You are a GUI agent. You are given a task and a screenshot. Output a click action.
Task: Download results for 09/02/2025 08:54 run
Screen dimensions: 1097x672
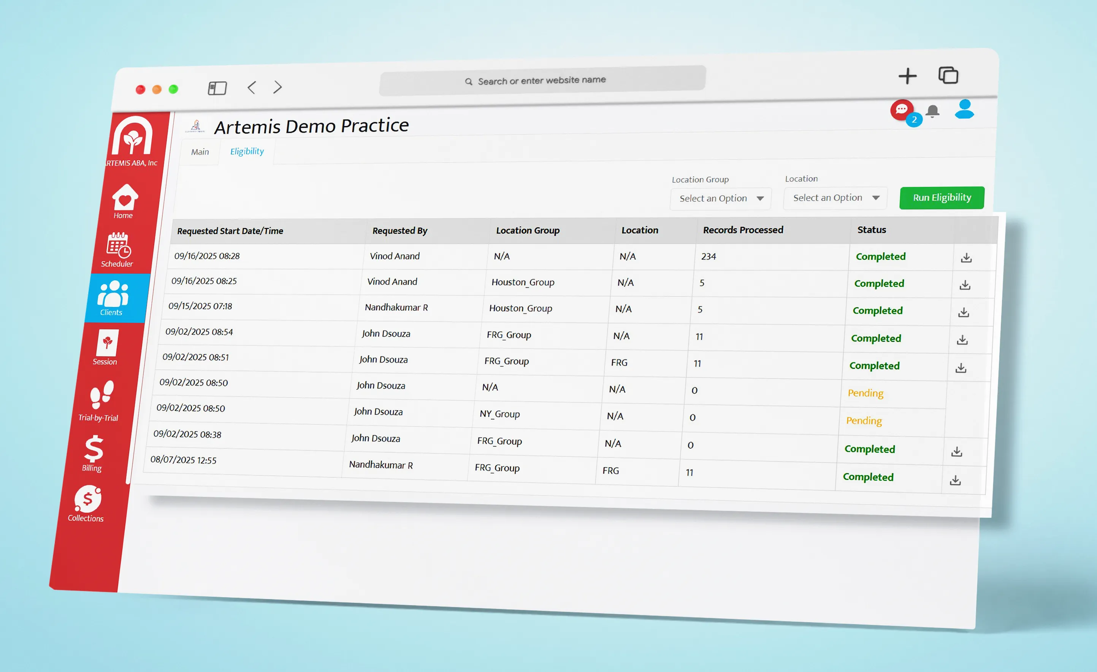pos(962,340)
